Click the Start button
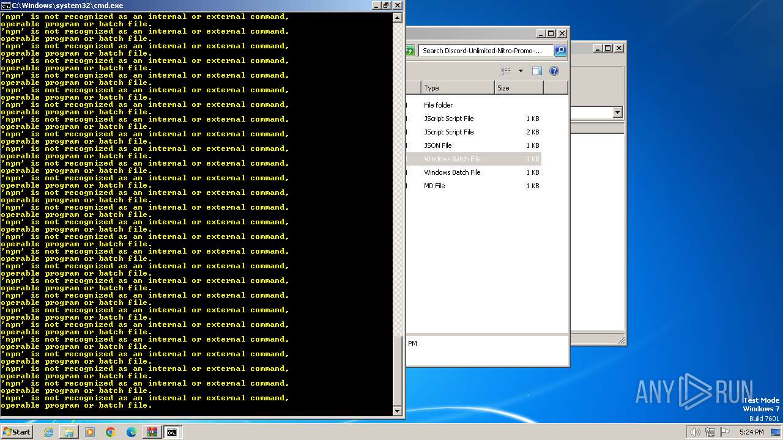Image resolution: width=783 pixels, height=440 pixels. coord(17,432)
